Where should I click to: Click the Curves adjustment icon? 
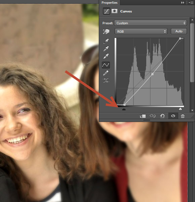pos(107,11)
